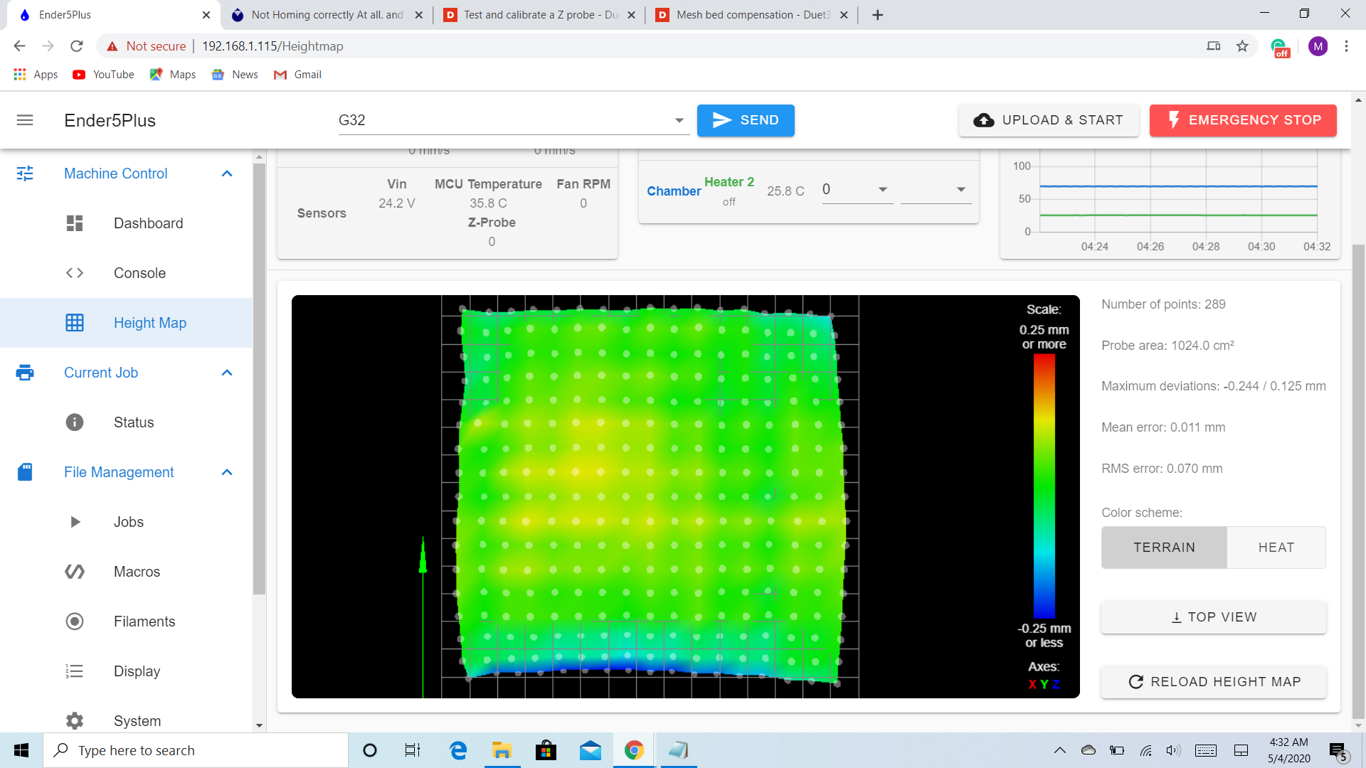Collapse the Machine Control section
This screenshot has width=1366, height=768.
227,174
